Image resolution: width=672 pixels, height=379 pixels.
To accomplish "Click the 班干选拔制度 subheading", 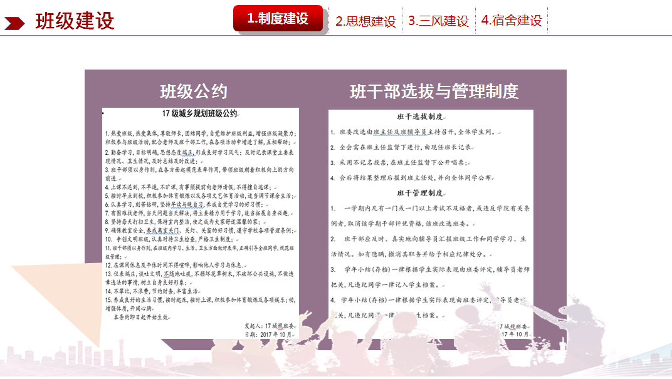I will click(x=420, y=117).
